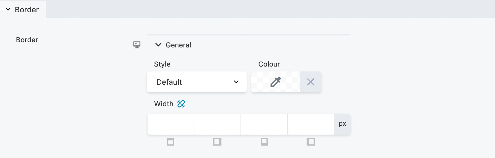The width and height of the screenshot is (495, 158).
Task: Collapse the Border section chevron
Action: coord(8,9)
